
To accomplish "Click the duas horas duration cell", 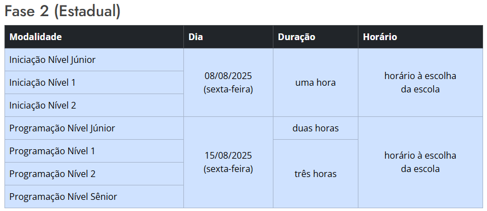I will (315, 128).
